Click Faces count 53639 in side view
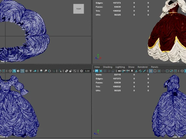 pyautogui.click(x=117, y=83)
